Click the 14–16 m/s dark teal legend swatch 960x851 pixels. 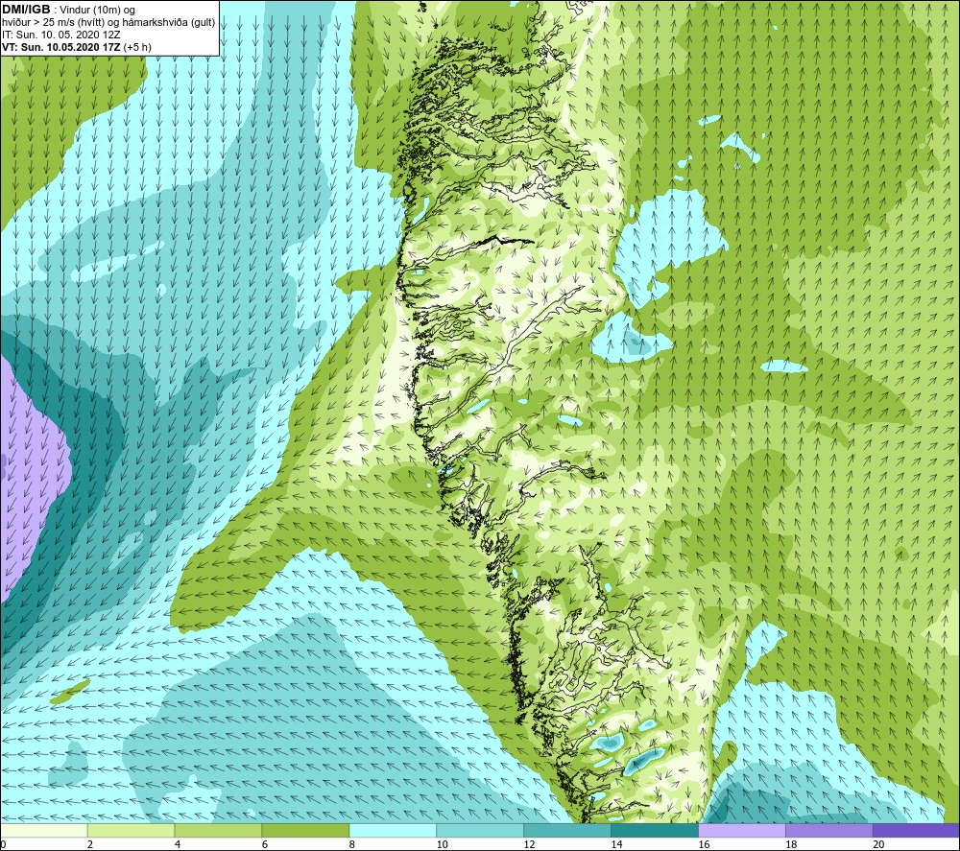coord(655,830)
